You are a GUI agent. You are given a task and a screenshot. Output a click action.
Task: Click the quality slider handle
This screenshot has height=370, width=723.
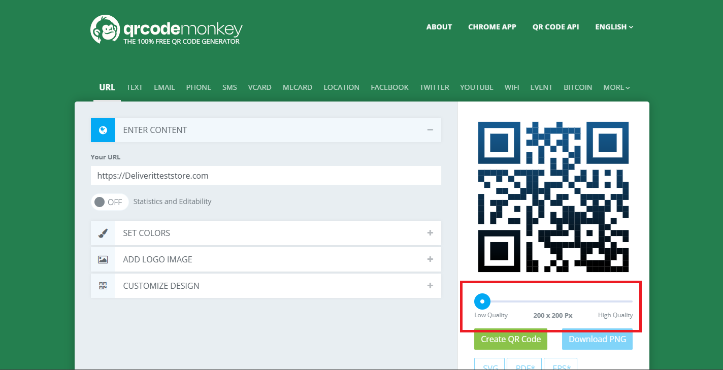482,301
